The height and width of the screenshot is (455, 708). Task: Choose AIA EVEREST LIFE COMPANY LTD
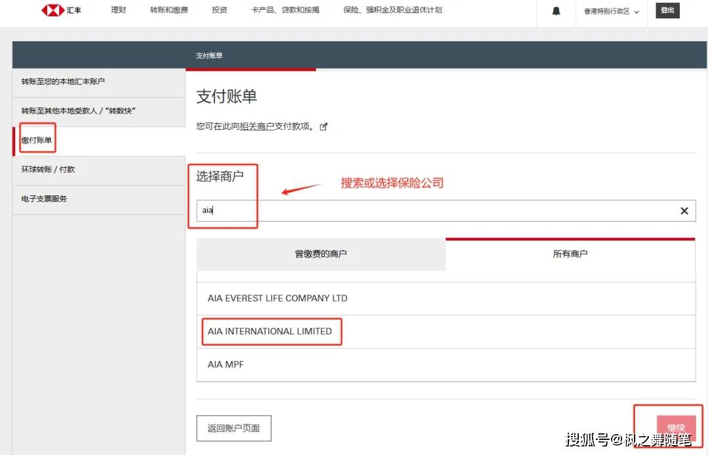point(446,298)
